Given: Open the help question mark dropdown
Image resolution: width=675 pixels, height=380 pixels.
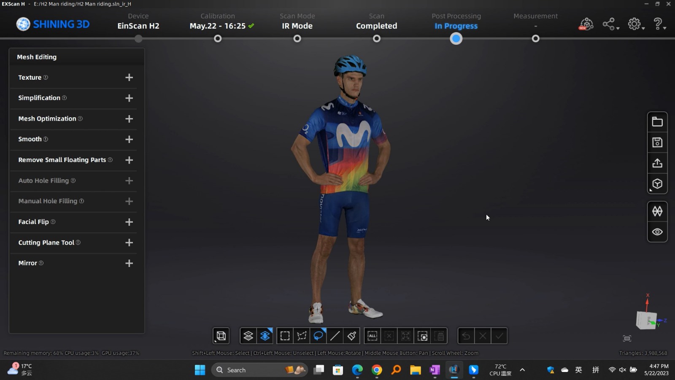Looking at the screenshot, I should (659, 24).
